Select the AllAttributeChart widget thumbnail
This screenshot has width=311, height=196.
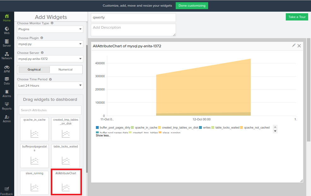point(66,182)
